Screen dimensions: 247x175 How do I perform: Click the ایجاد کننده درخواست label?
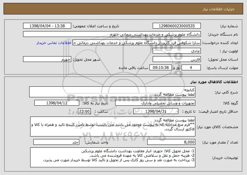(x=220, y=43)
